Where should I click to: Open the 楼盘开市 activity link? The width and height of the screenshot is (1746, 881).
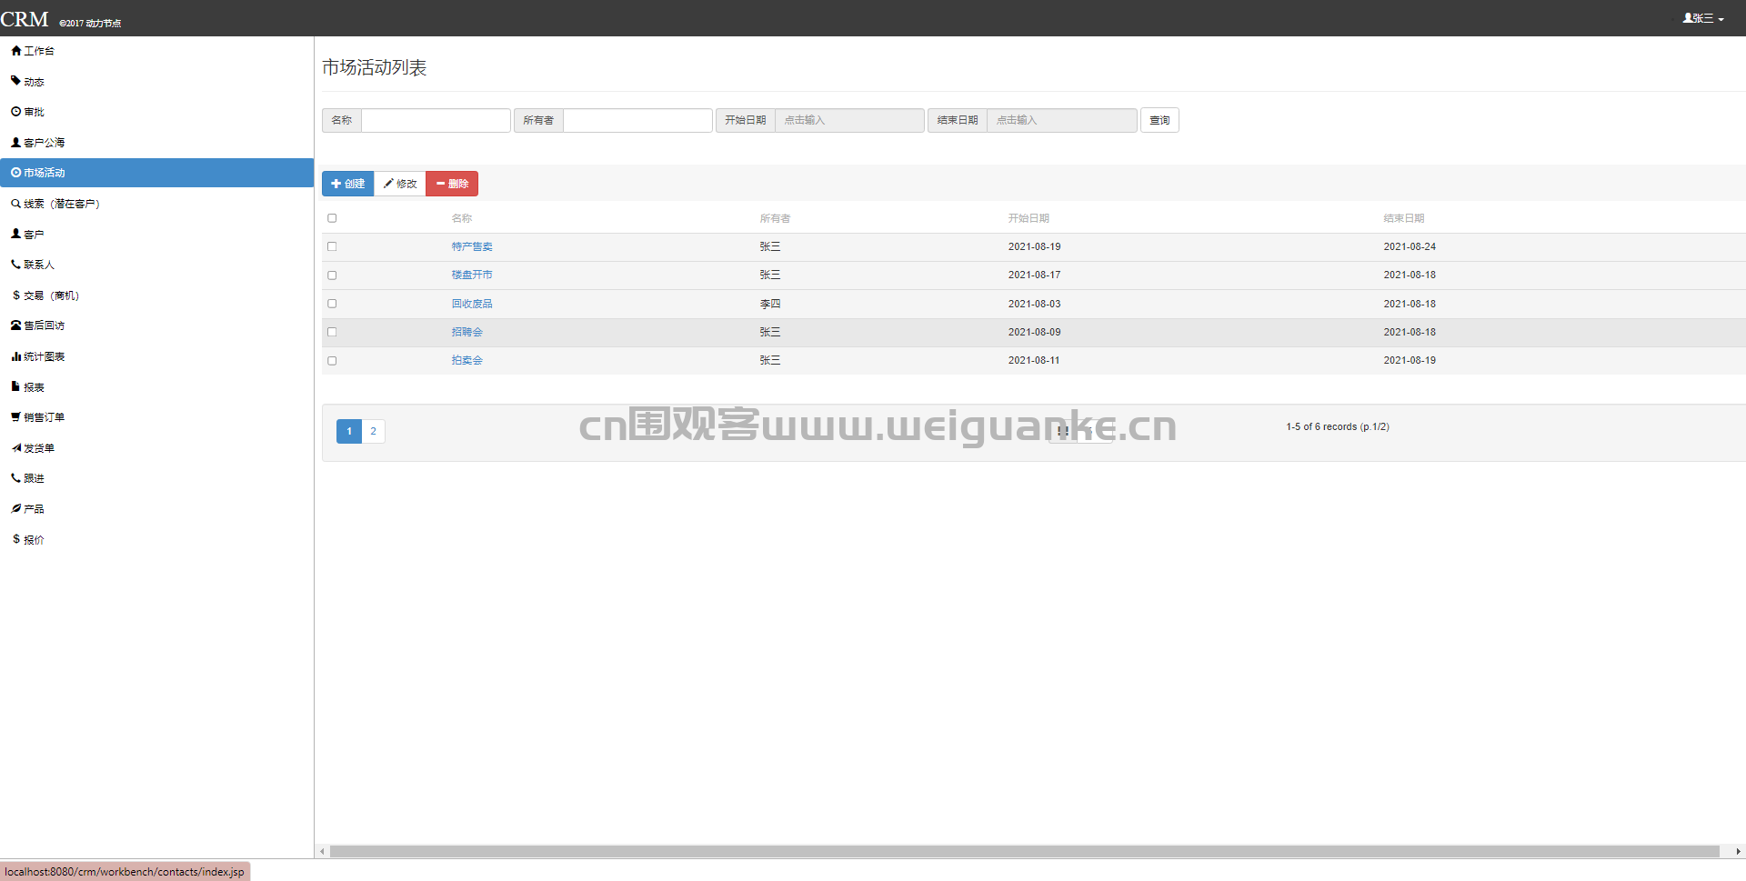click(x=472, y=275)
